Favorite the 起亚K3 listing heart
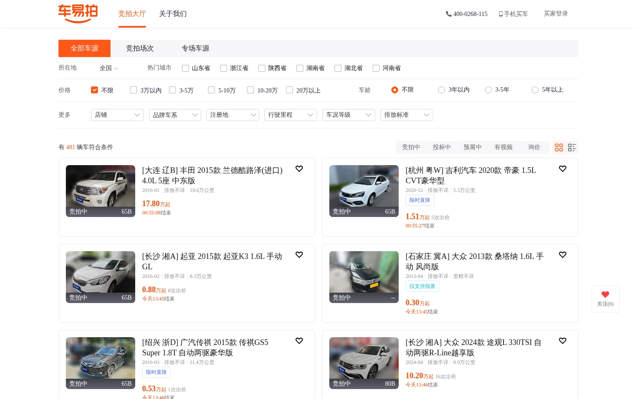 click(x=299, y=255)
